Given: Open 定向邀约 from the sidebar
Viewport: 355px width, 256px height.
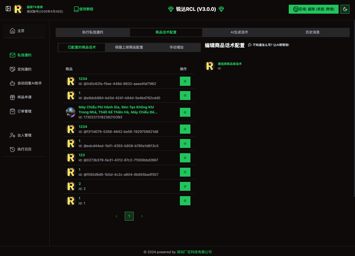Looking at the screenshot, I should (x=24, y=69).
